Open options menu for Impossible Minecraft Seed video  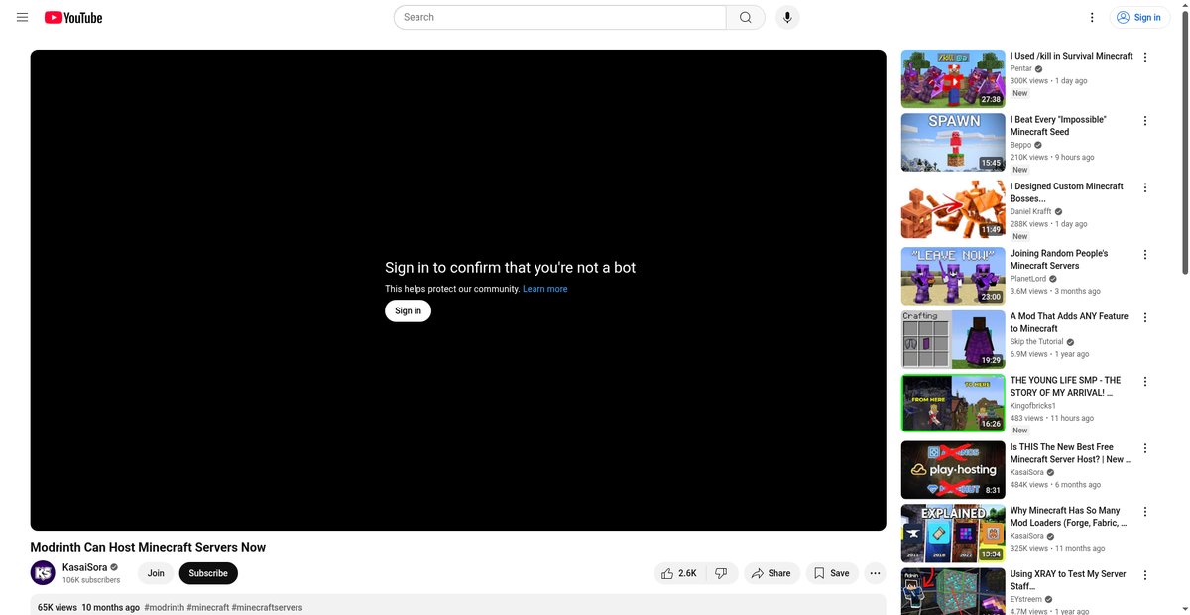[x=1145, y=121]
